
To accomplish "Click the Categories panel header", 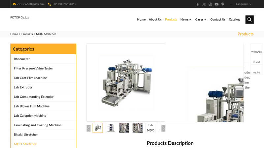I will point(43,49).
